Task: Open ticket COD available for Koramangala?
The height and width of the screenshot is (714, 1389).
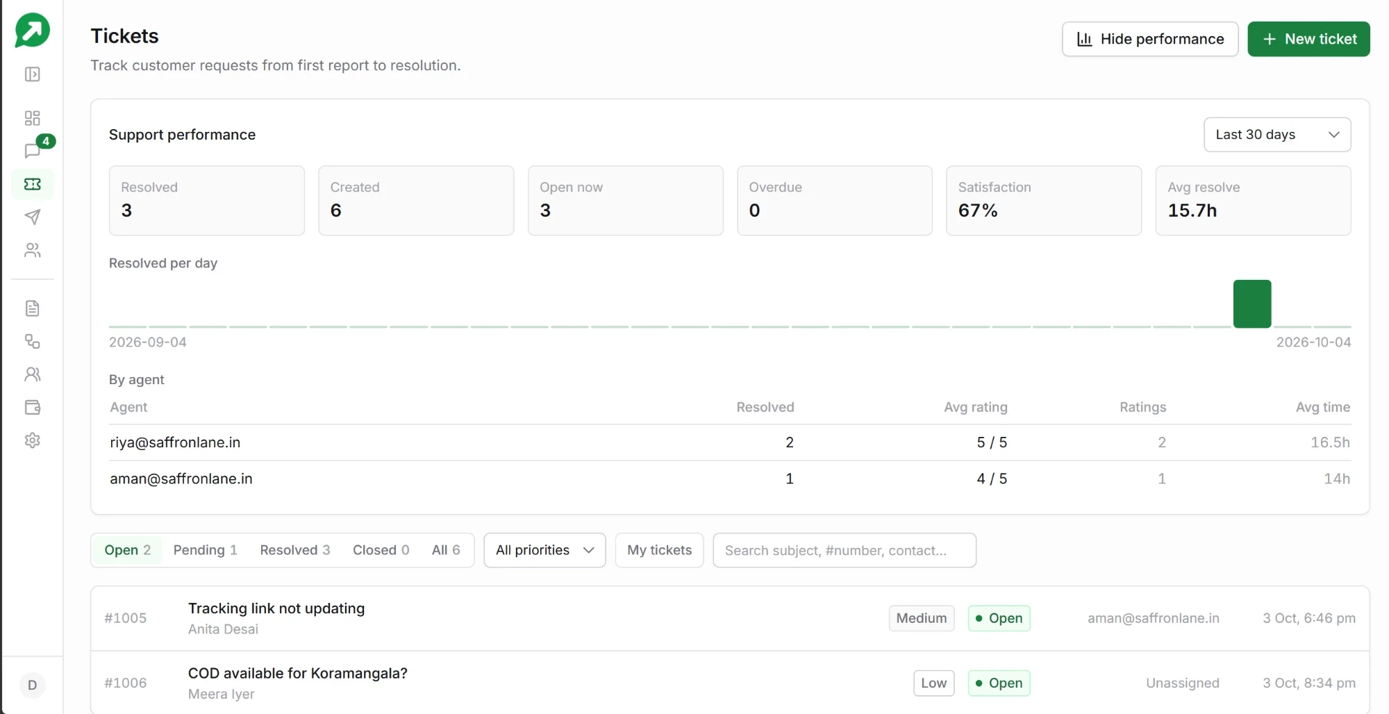Action: (297, 673)
